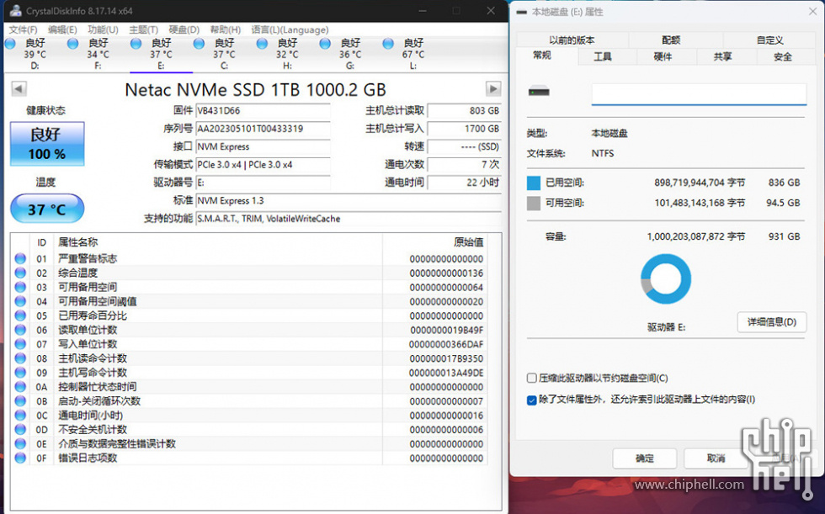Click the 良好 100 % health status button

pos(47,144)
